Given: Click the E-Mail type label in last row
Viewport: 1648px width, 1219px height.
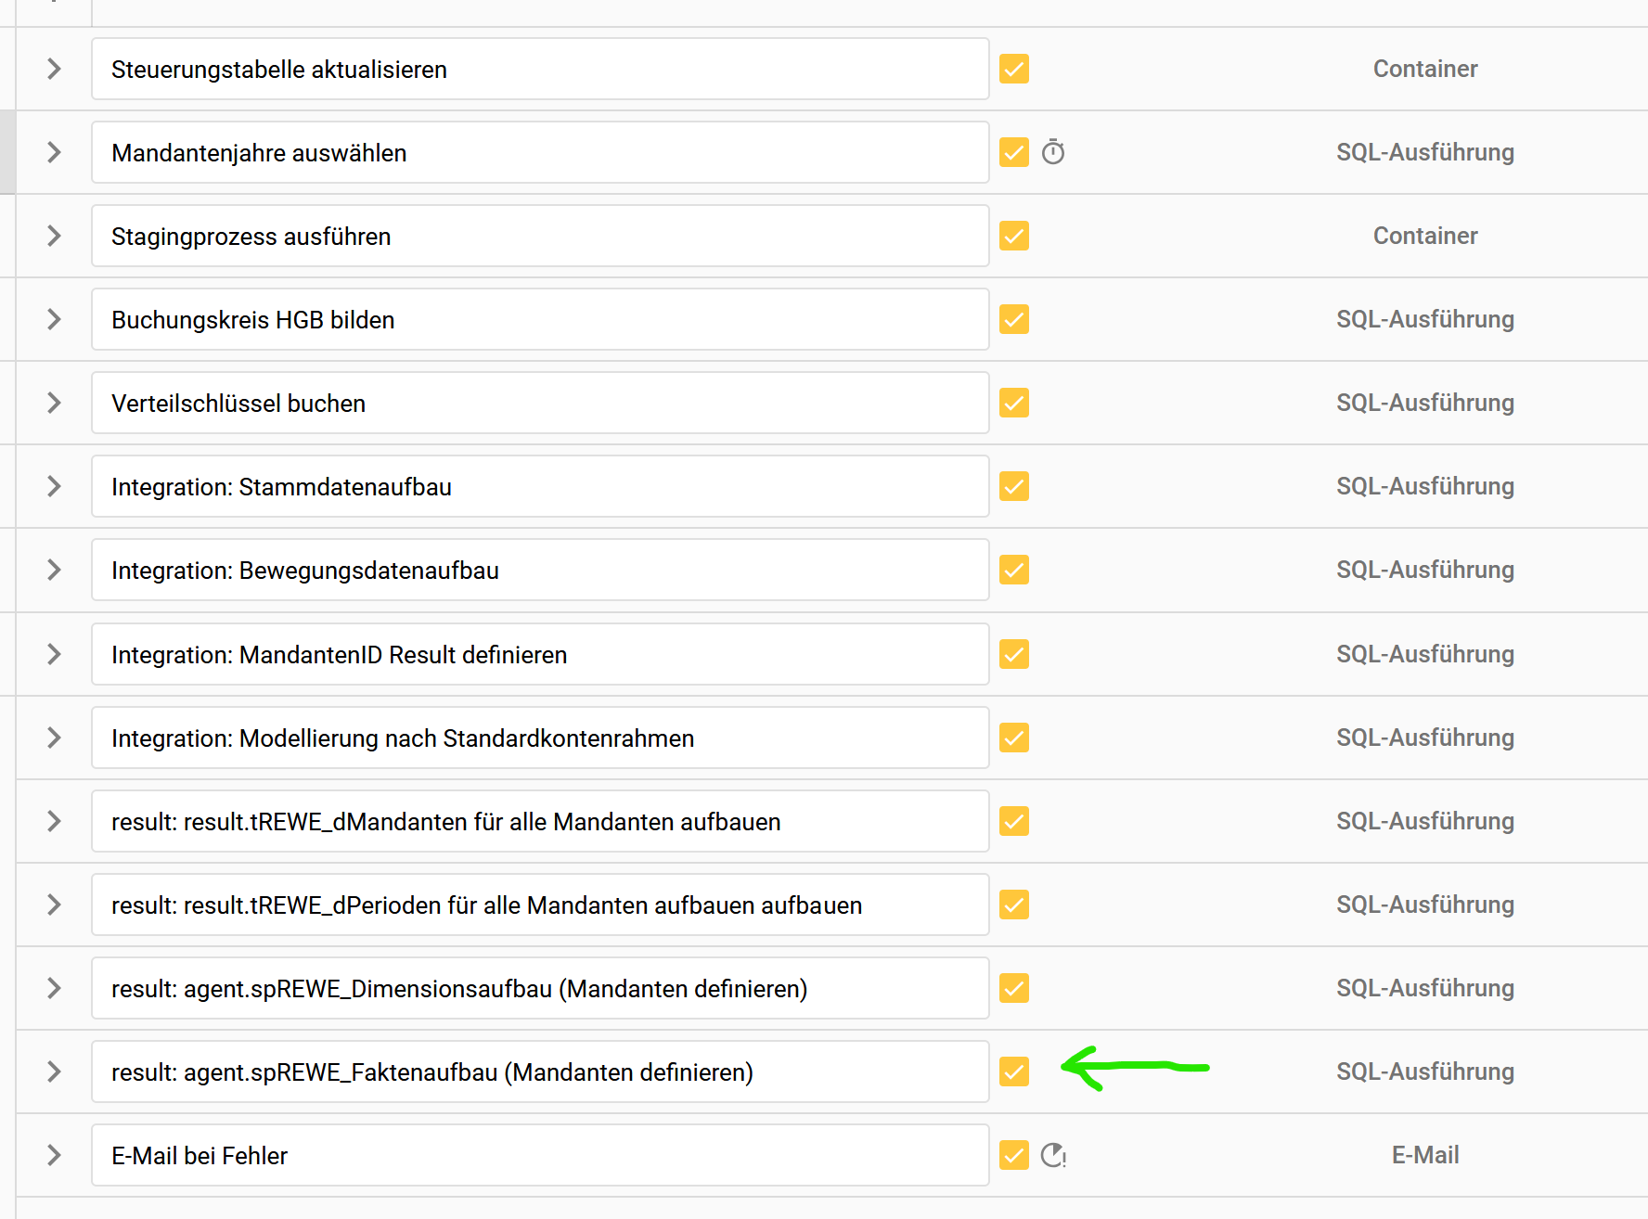Looking at the screenshot, I should pyautogui.click(x=1424, y=1155).
